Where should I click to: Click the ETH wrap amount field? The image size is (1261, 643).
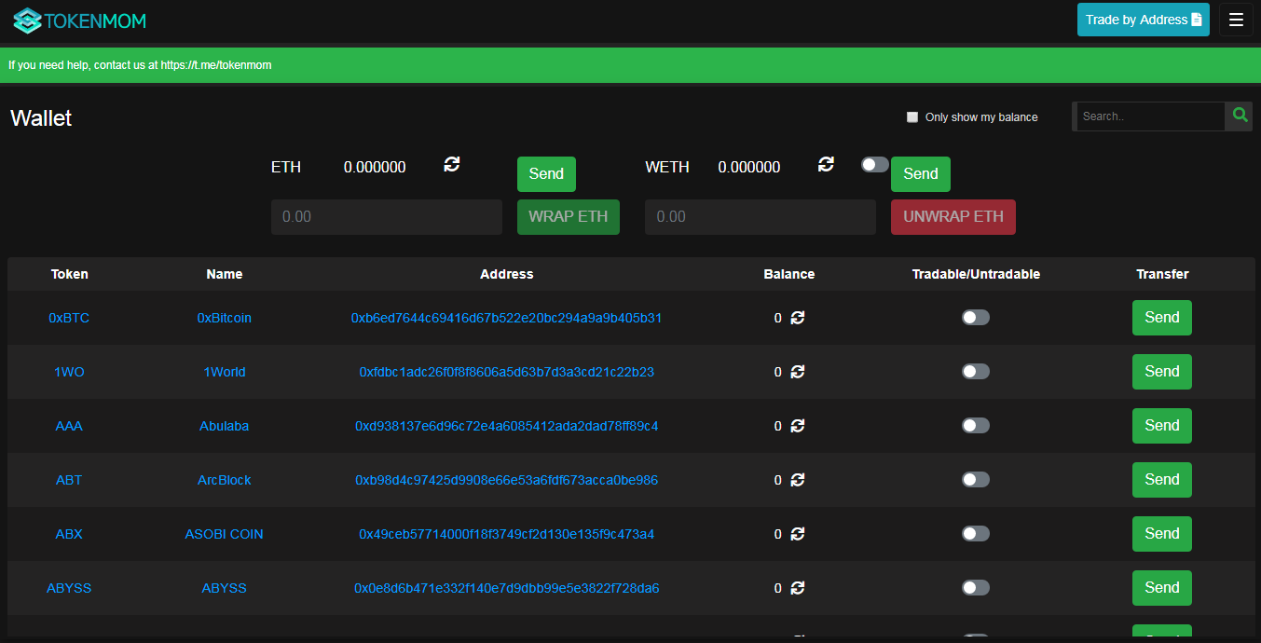pyautogui.click(x=387, y=217)
